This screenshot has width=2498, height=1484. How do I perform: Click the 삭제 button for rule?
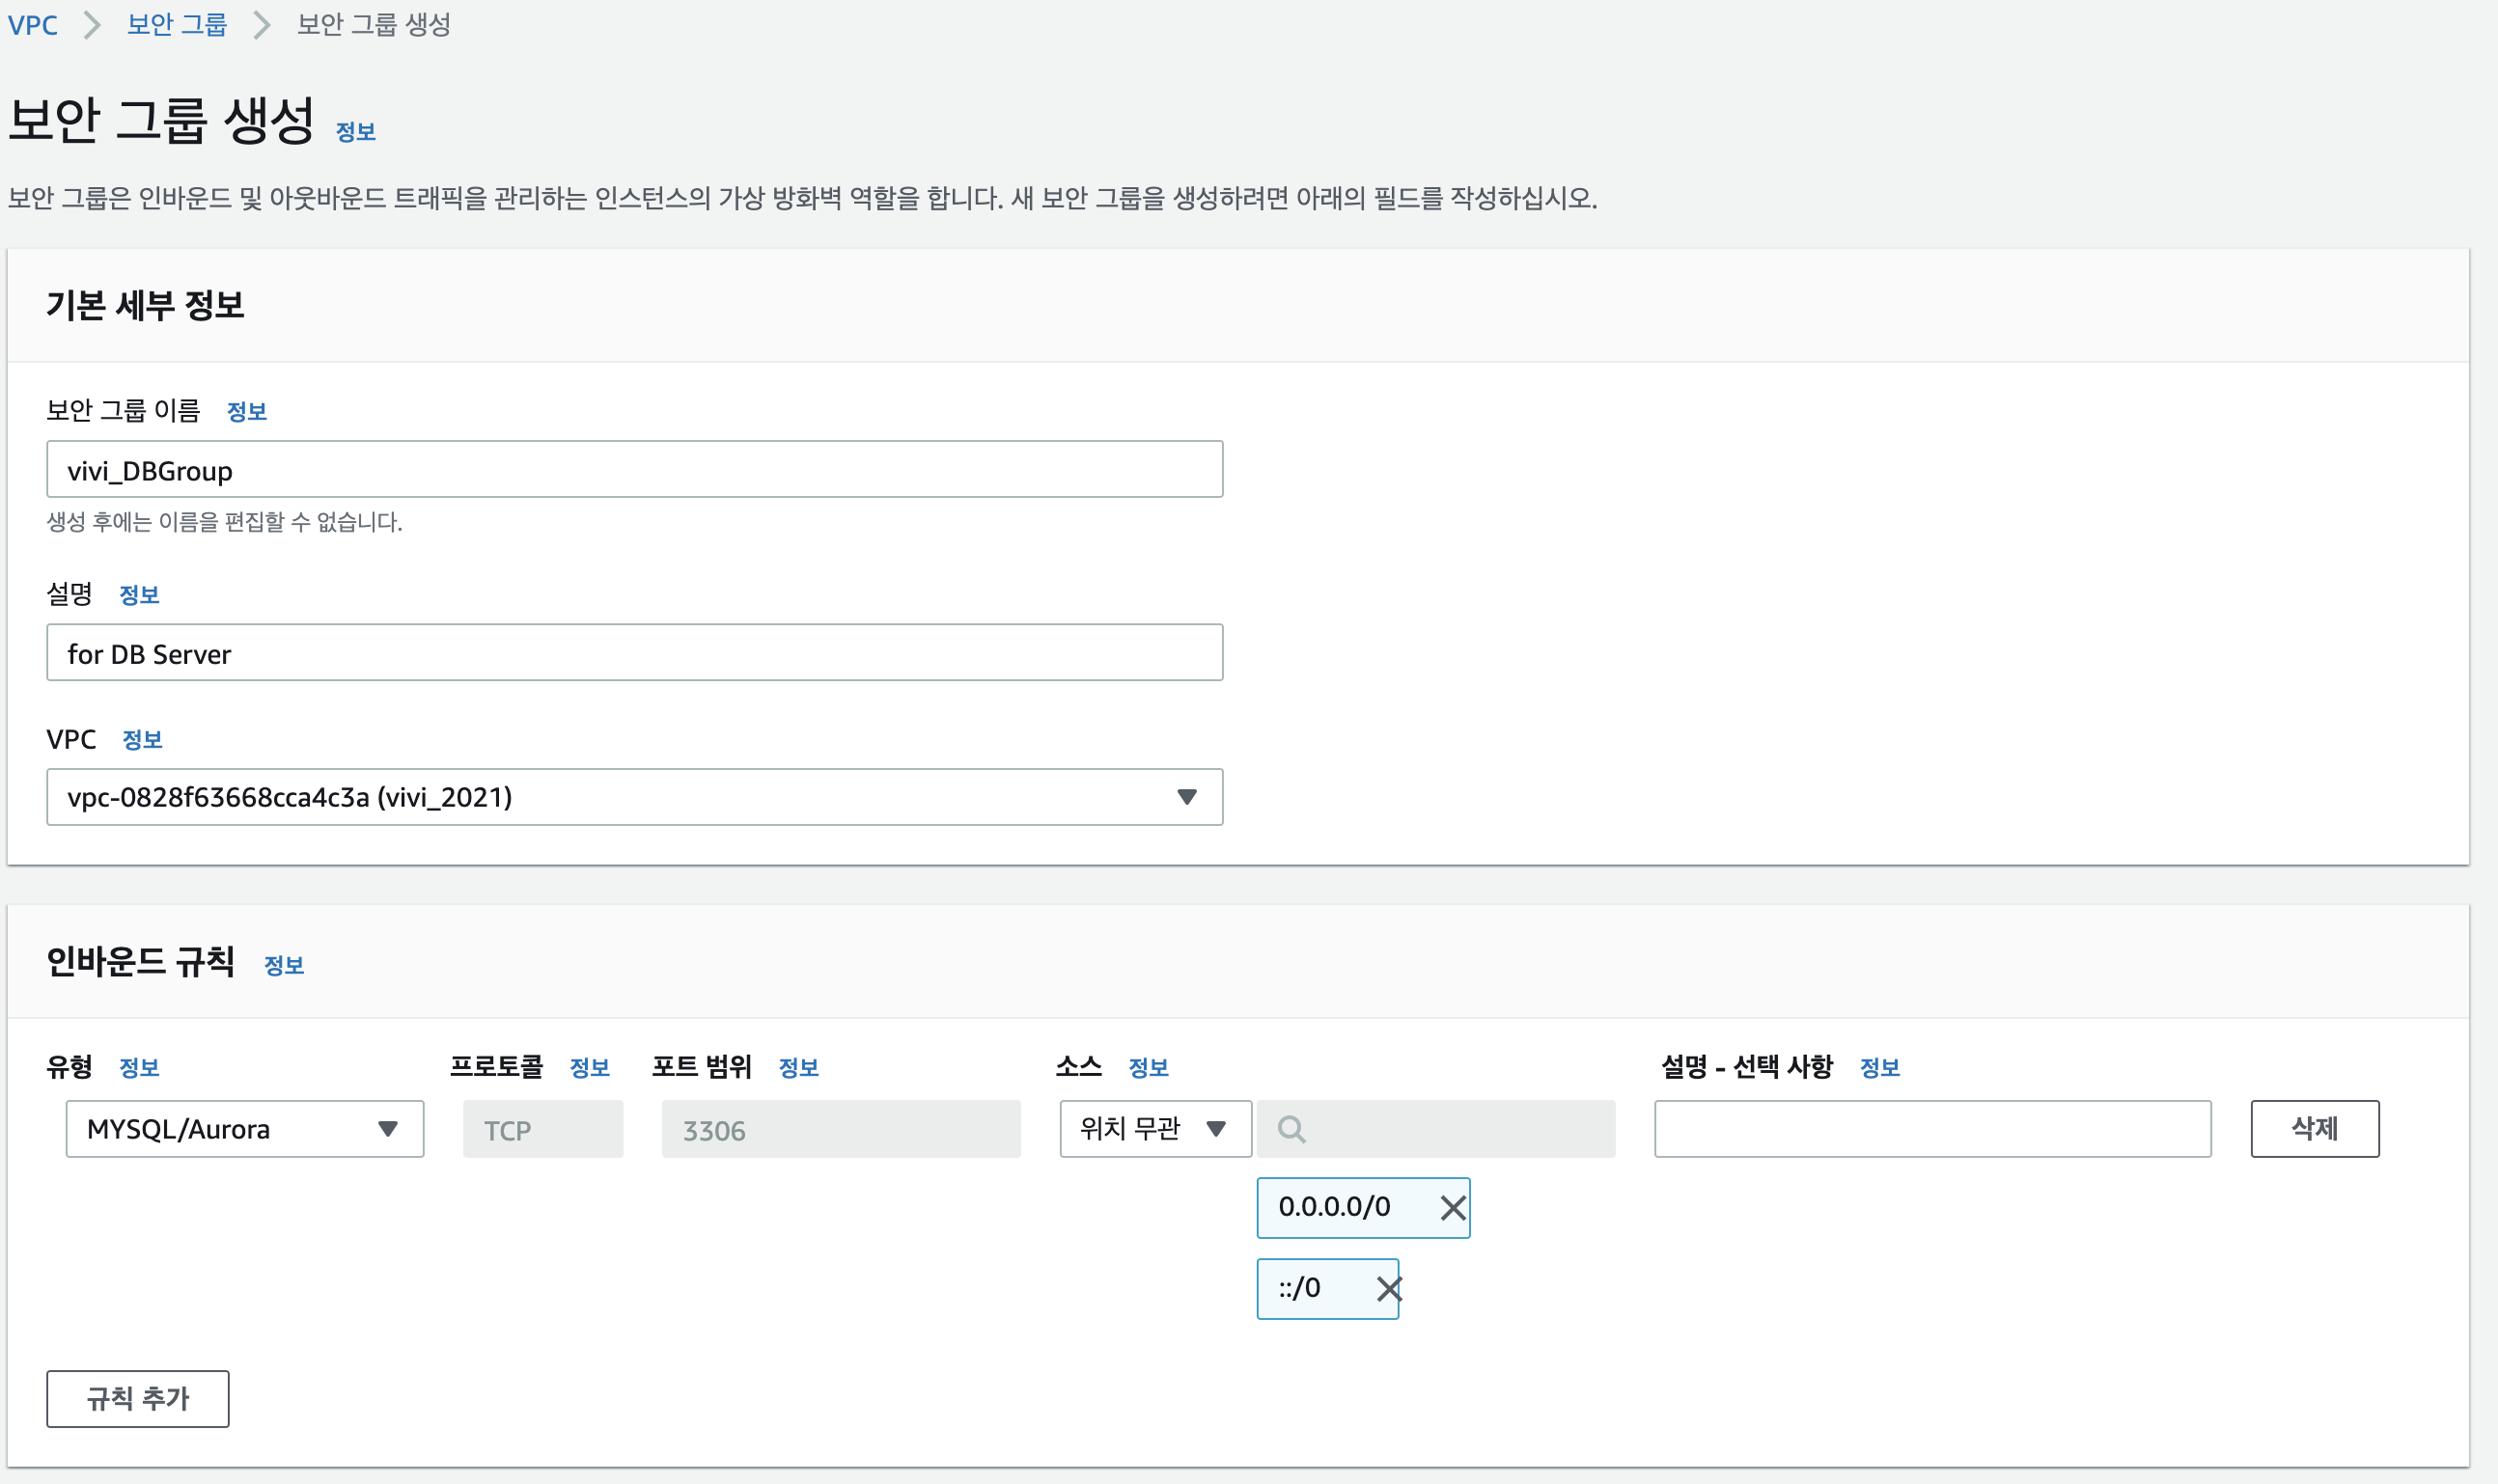coord(2314,1129)
